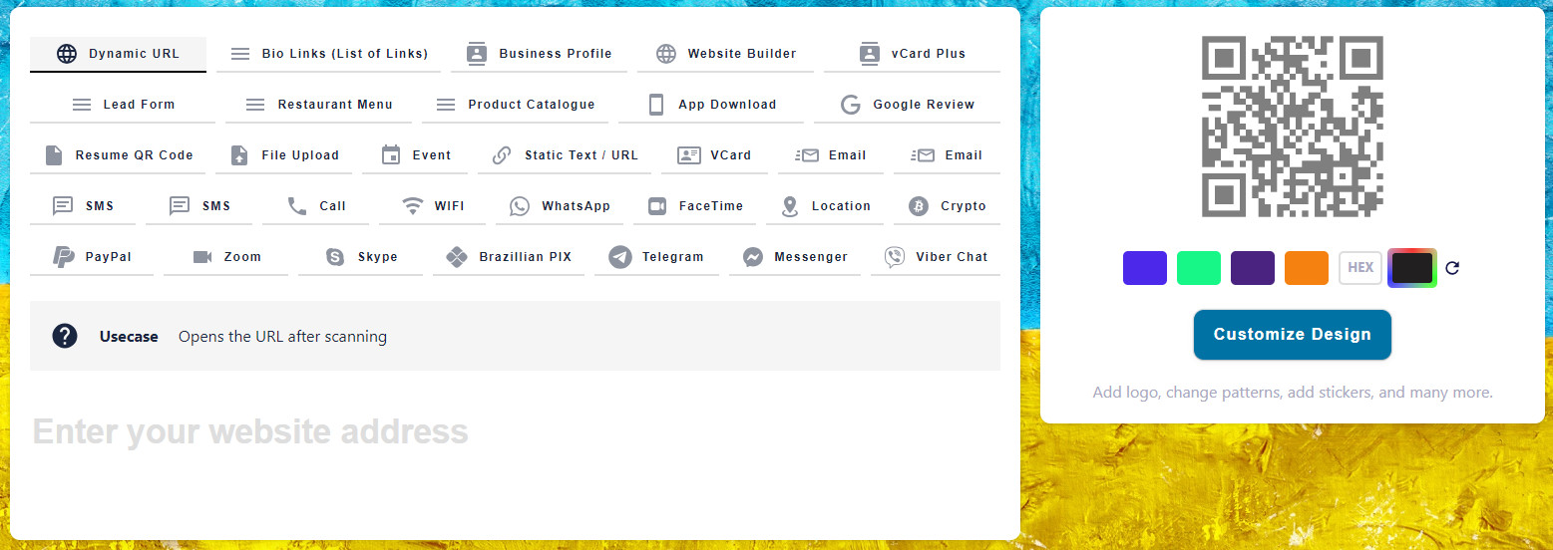This screenshot has height=550, width=1553.
Task: Click the File Upload icon
Action: coord(239,155)
